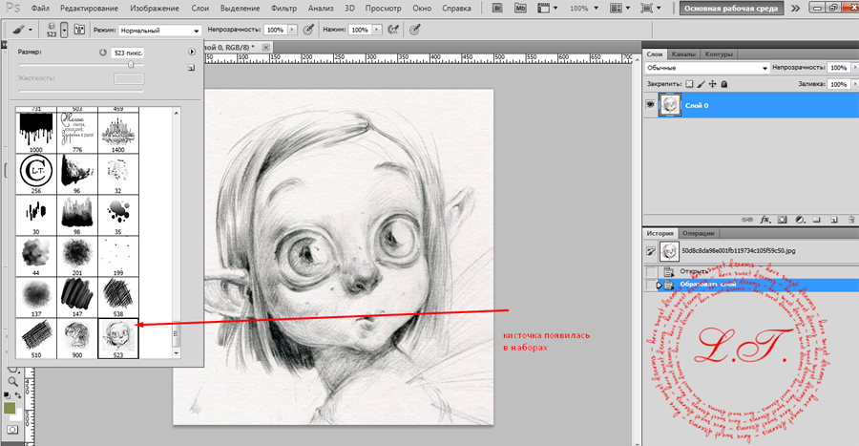Screen dimensions: 859x446
Task: Set history brush source on snapshot
Action: tap(650, 251)
